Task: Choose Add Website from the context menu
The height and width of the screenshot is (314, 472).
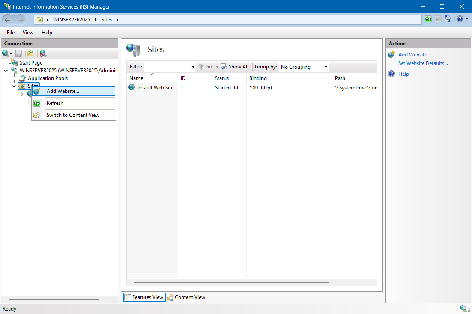Action: coord(63,91)
